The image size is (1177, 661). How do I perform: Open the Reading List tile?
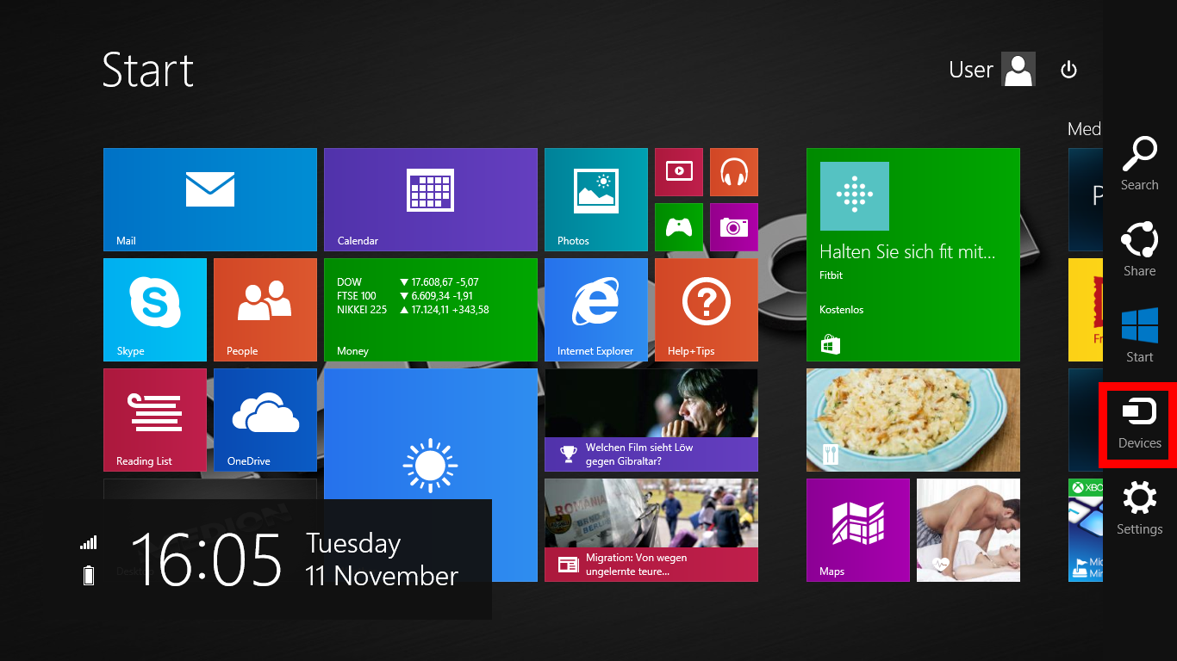click(x=155, y=420)
